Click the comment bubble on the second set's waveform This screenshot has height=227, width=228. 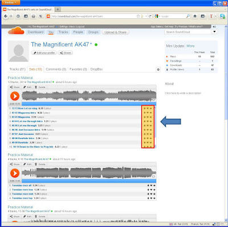pyautogui.click(x=153, y=177)
